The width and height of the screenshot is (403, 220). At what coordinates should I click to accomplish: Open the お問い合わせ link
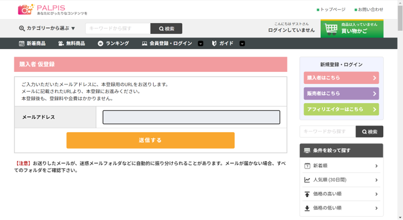[x=370, y=10]
